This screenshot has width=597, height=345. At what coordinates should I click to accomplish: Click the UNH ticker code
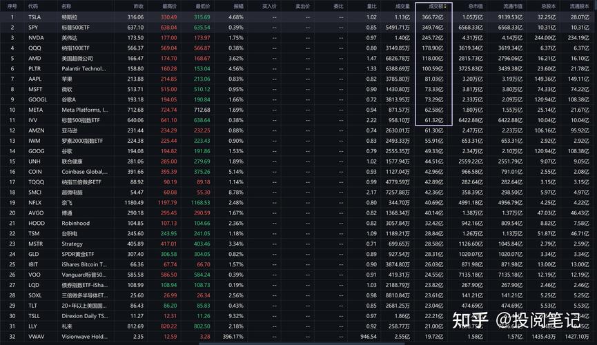point(35,161)
